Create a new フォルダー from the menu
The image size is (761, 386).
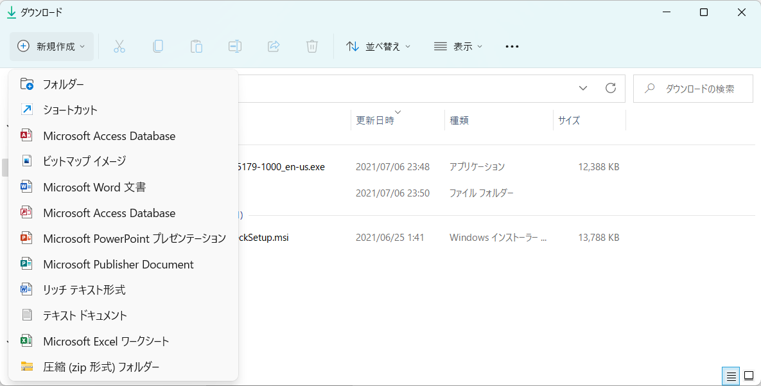click(x=123, y=85)
